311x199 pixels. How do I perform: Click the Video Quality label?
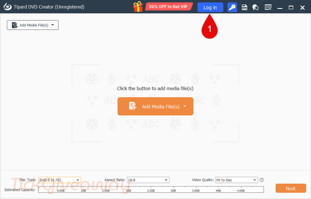(203, 180)
